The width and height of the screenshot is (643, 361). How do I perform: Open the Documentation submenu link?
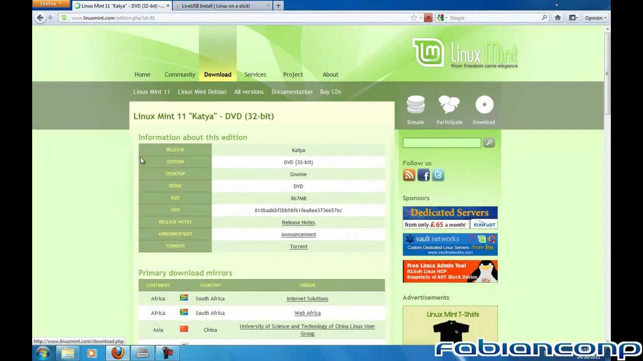coord(292,92)
